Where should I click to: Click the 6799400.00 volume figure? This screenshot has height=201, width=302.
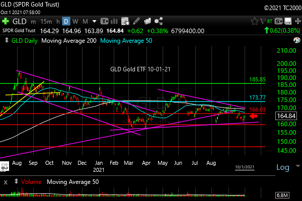tap(188, 31)
